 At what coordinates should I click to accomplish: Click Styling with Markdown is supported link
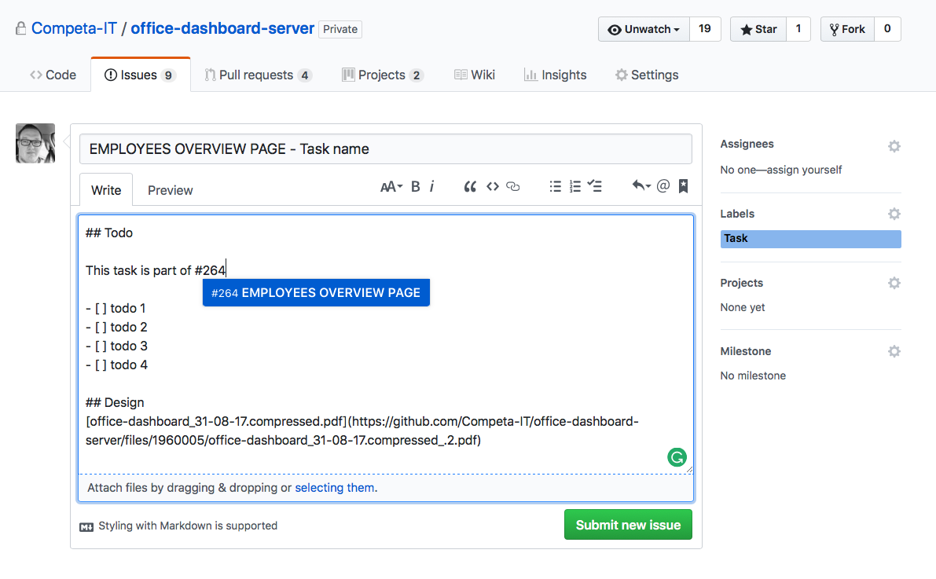[x=188, y=526]
